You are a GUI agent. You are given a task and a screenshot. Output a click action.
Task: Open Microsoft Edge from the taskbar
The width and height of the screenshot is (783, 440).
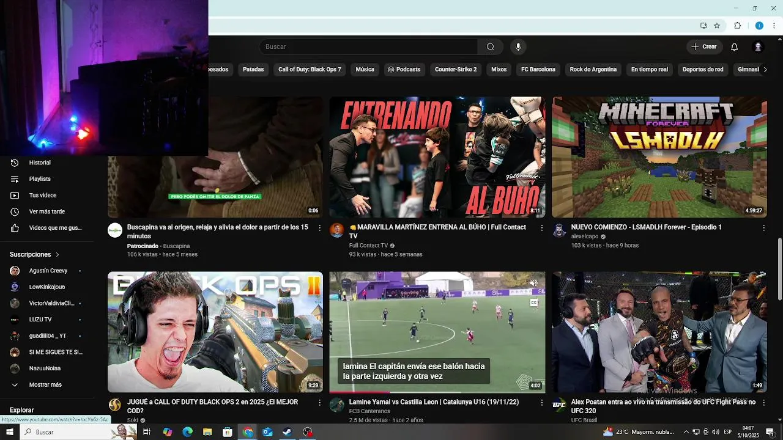click(x=187, y=432)
